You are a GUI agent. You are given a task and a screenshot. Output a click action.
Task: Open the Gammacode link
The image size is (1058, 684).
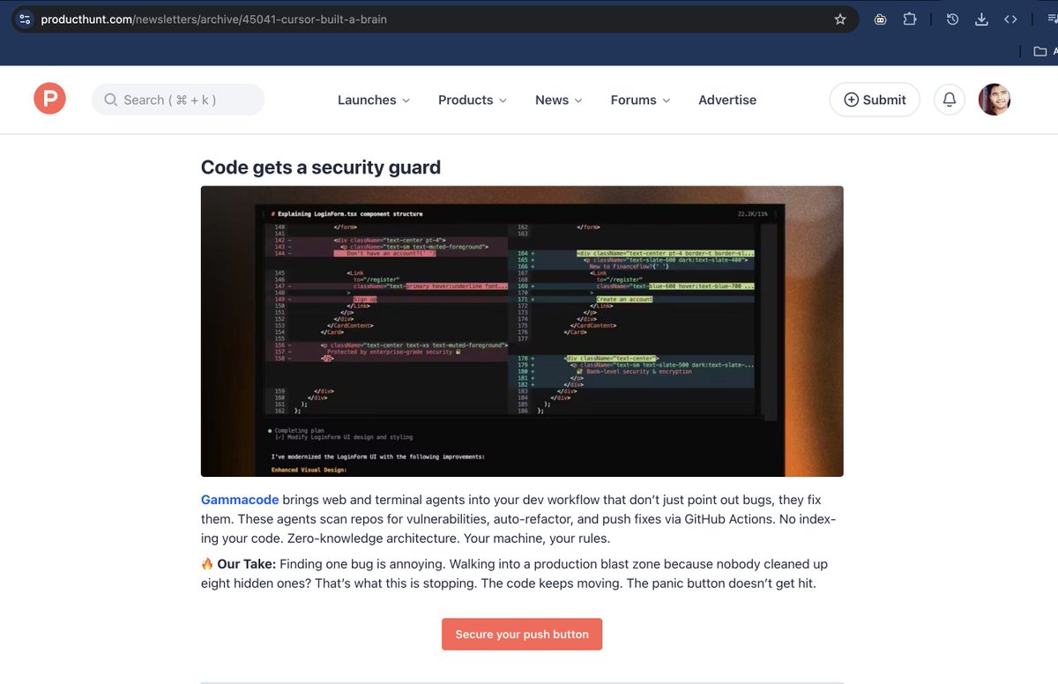(x=240, y=500)
